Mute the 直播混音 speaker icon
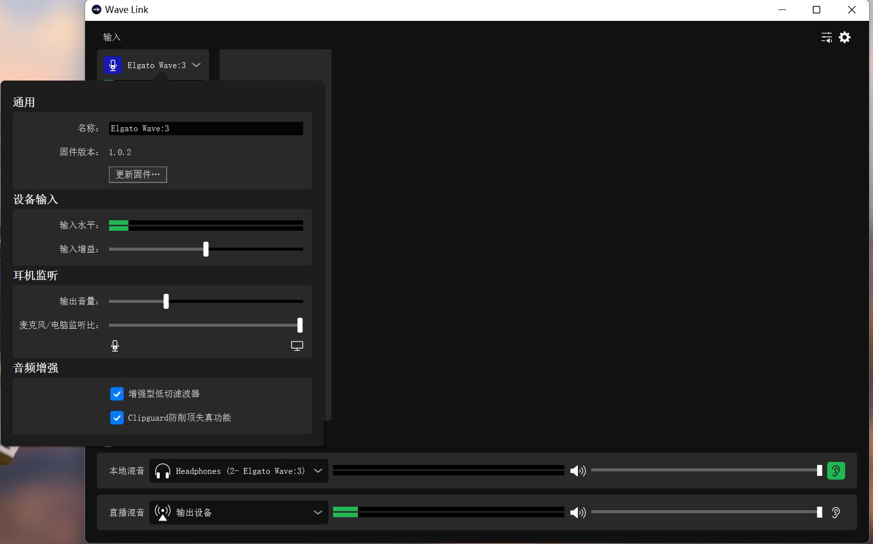 pyautogui.click(x=578, y=513)
